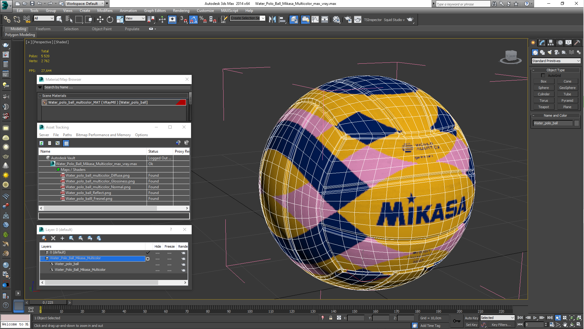Screen dimensions: 584x329
Task: Click the object color swatch
Action: 576,123
